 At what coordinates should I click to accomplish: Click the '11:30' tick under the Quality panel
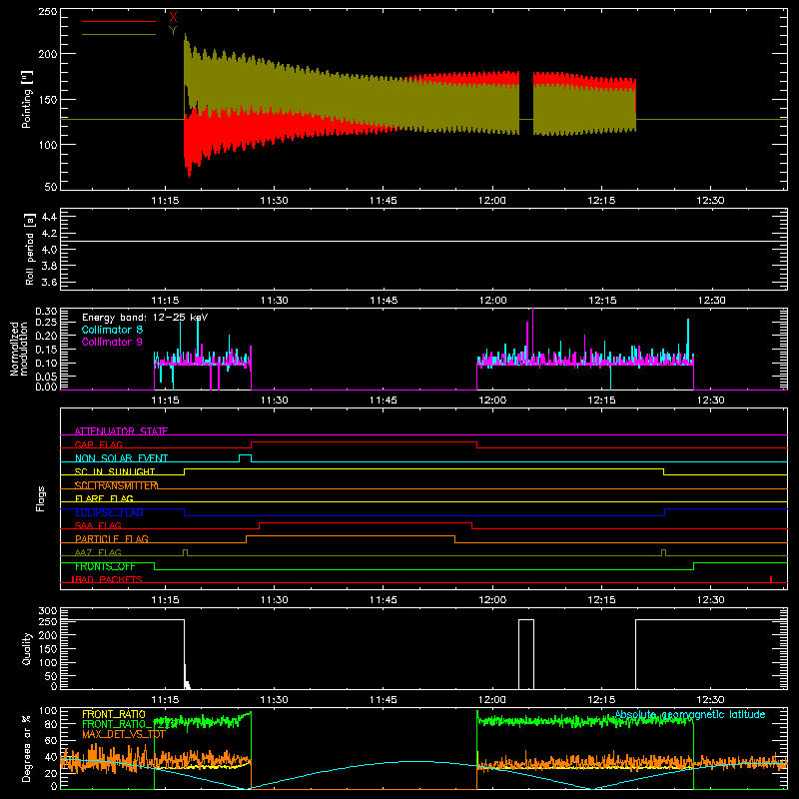[274, 700]
